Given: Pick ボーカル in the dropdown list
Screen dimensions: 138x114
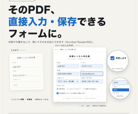Looking at the screenshot, I should pyautogui.click(x=121, y=93).
